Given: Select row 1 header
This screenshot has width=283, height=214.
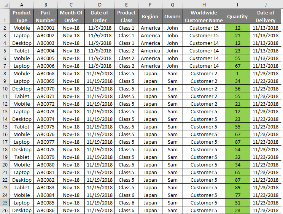Looking at the screenshot, I should [5, 16].
